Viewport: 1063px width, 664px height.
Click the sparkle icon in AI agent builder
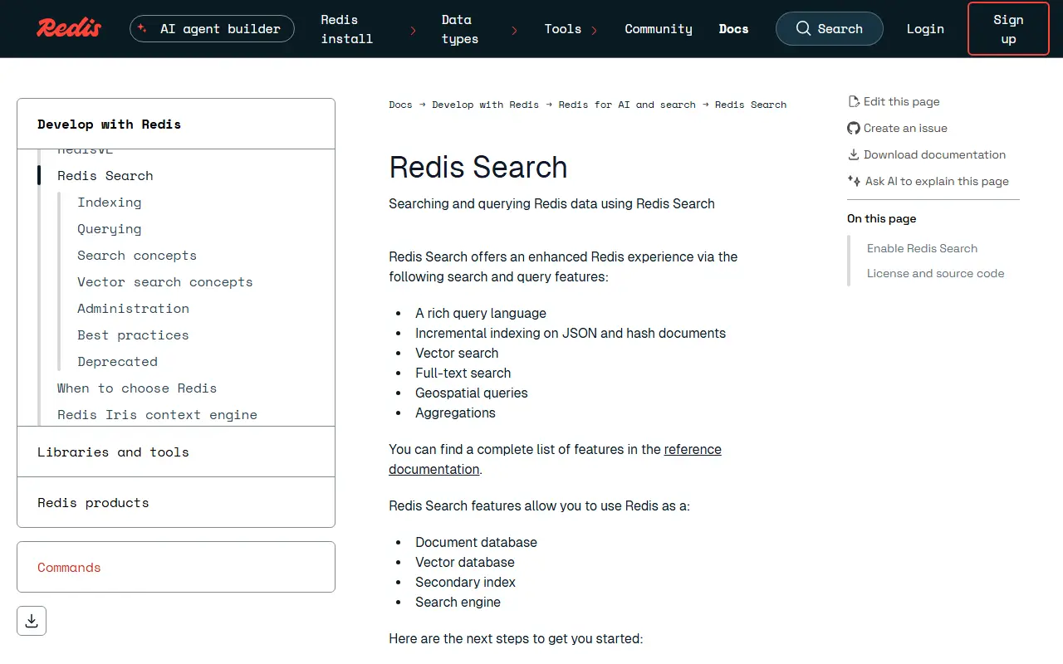click(142, 28)
